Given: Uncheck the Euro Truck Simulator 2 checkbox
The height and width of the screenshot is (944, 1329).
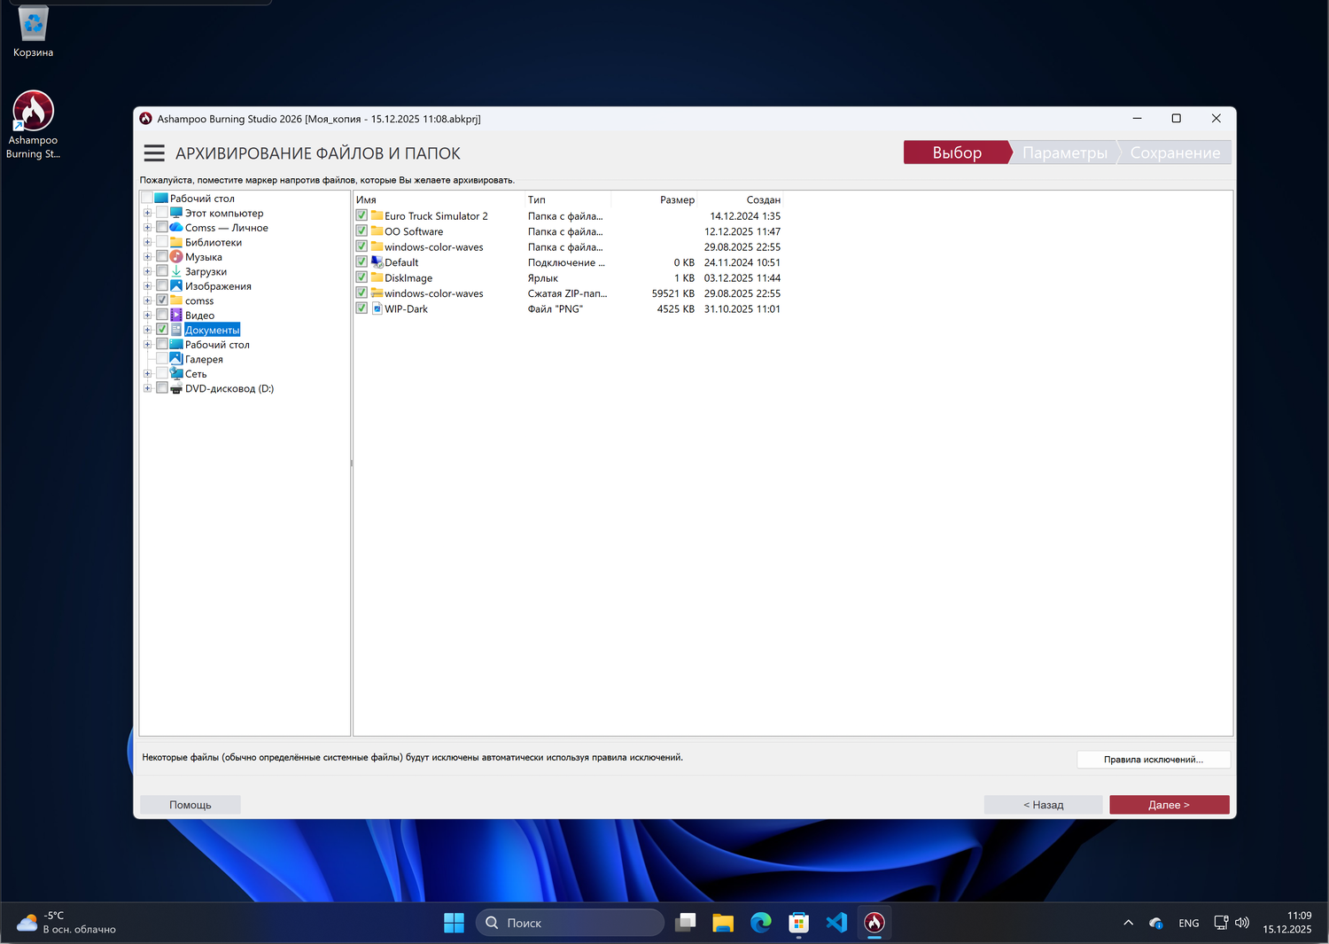Looking at the screenshot, I should [361, 215].
